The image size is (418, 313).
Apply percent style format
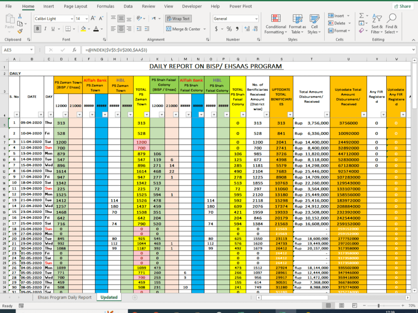coord(229,29)
